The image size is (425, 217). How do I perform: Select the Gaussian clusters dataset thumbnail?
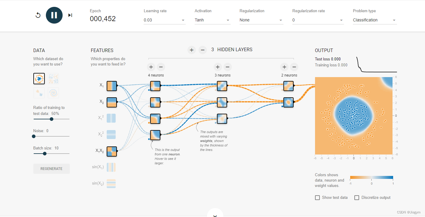click(x=39, y=93)
